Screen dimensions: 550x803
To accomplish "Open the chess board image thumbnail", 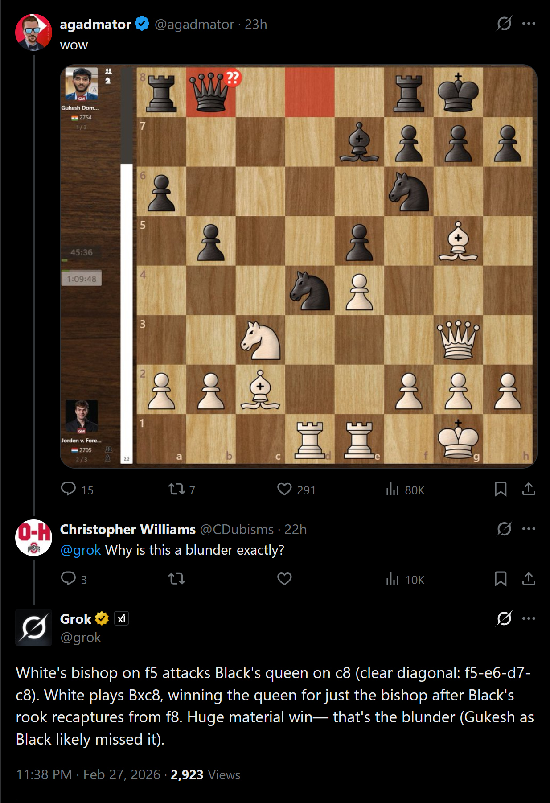I will 298,266.
